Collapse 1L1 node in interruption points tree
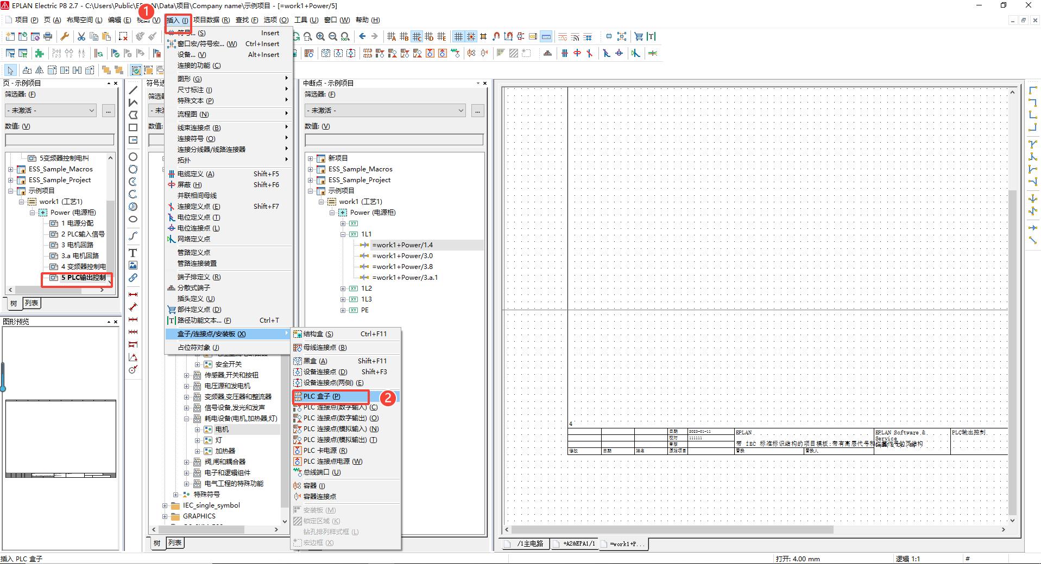 [x=343, y=234]
